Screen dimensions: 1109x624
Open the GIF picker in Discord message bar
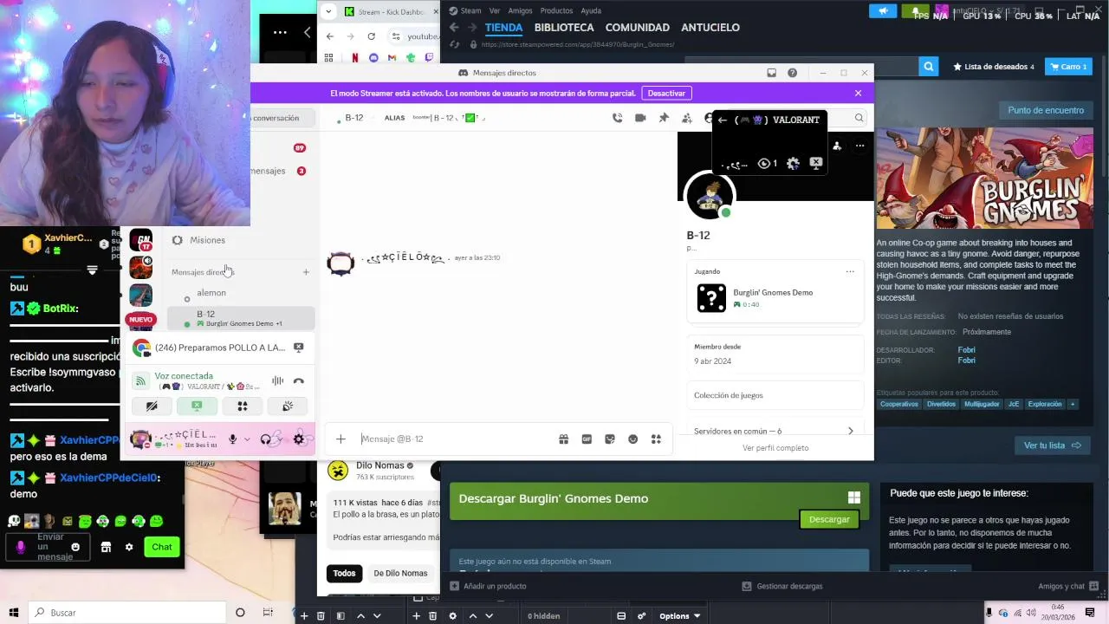click(587, 439)
